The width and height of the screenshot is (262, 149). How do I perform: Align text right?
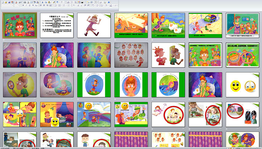tap(47, 5)
